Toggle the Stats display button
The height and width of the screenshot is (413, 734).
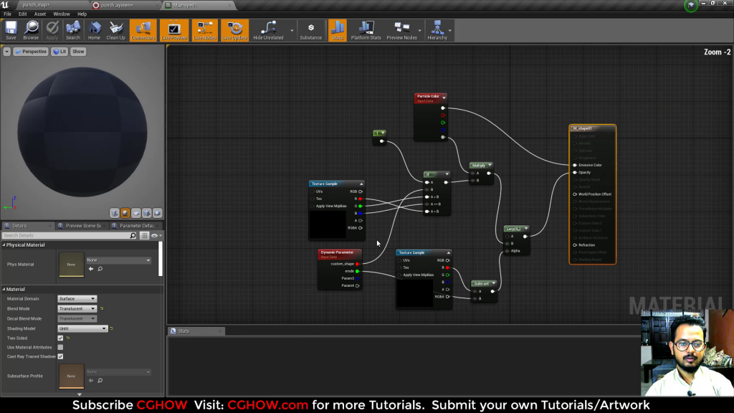click(x=338, y=30)
